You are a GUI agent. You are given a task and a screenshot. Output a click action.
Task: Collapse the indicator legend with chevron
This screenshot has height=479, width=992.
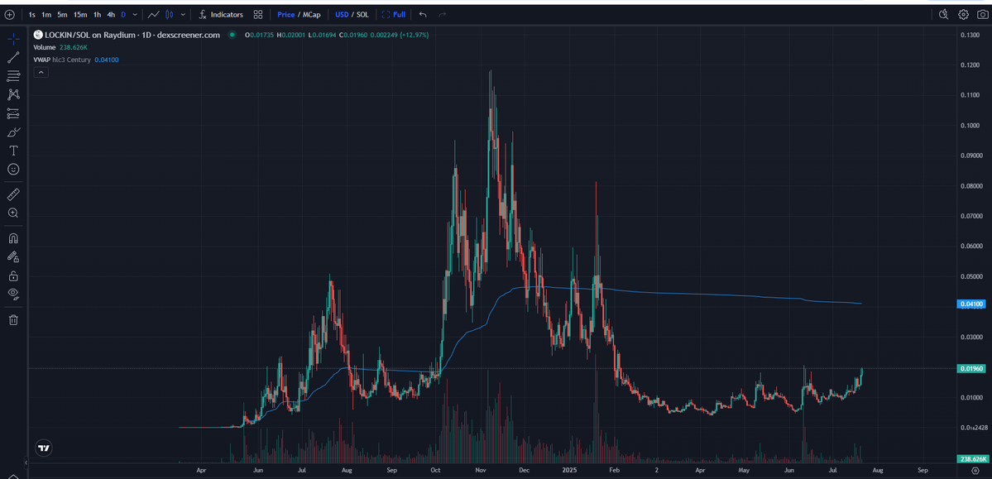[40, 73]
